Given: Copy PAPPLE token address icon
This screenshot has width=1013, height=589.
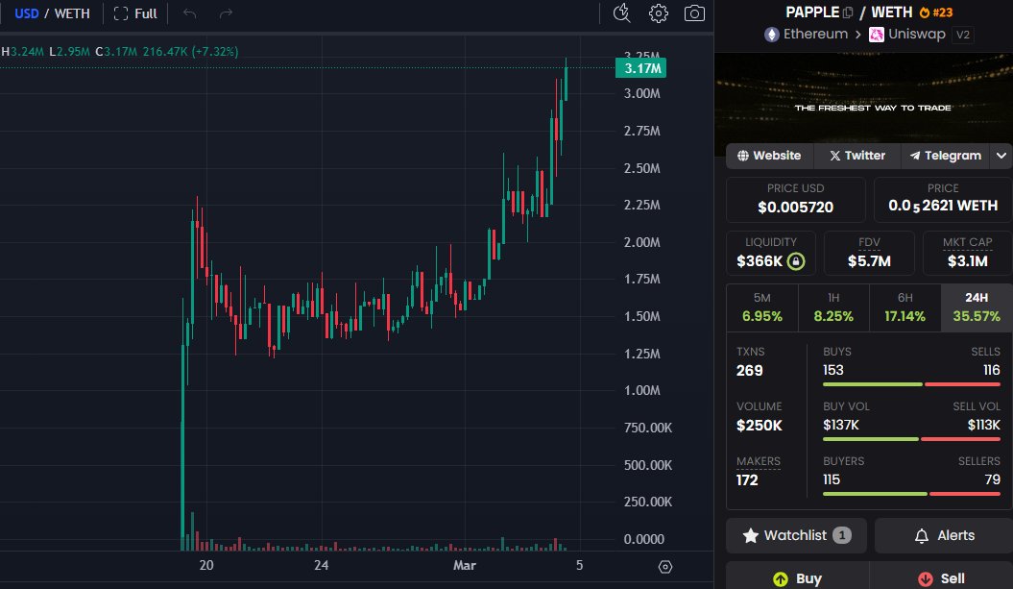Looking at the screenshot, I should pos(848,12).
